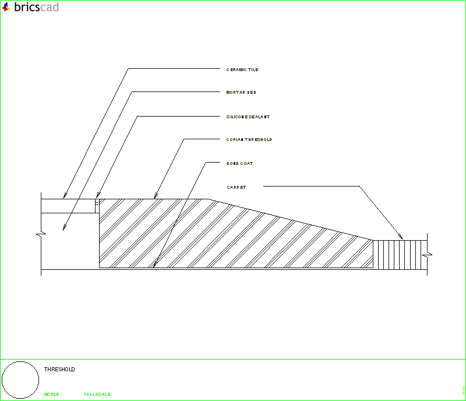Viewport: 466px width, 401px height.
Task: Select the SILICONE SEALANT callout text
Action: (x=247, y=116)
